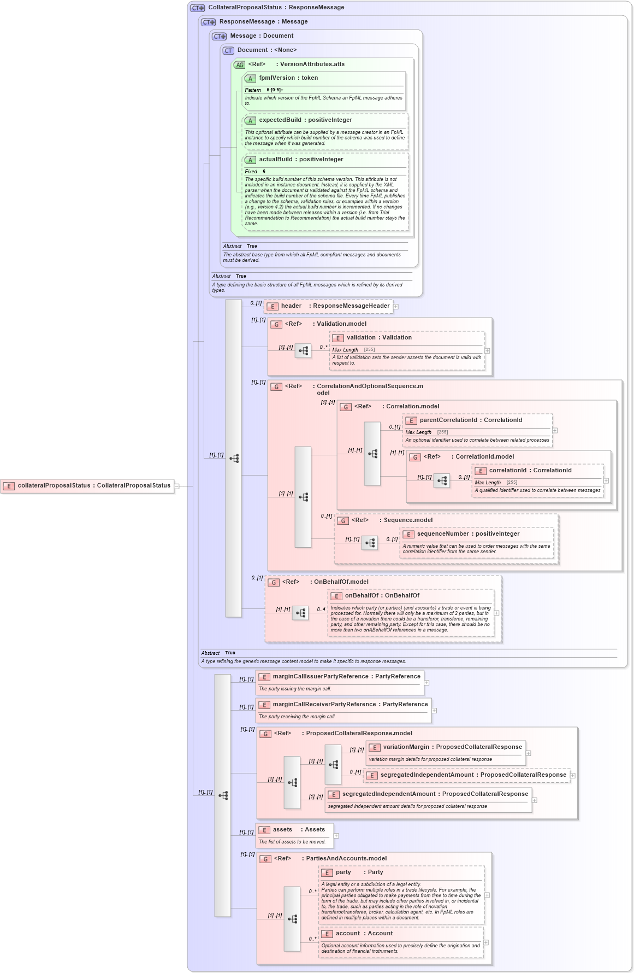The height and width of the screenshot is (973, 634).
Task: Click the sequence compositor icon in OnBehalfOf.model
Action: tap(300, 613)
